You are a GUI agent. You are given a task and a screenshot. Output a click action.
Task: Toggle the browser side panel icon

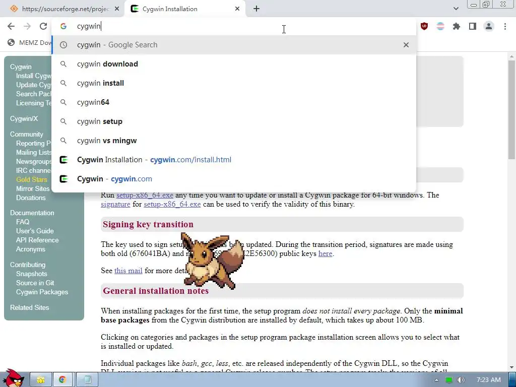click(x=473, y=26)
